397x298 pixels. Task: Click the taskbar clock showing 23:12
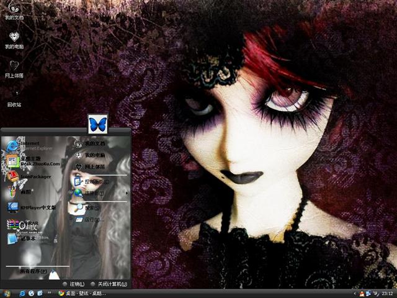click(x=387, y=294)
